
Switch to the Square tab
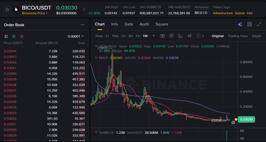162,24
